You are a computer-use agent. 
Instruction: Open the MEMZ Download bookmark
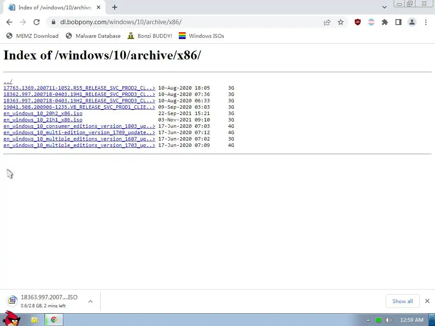[32, 36]
